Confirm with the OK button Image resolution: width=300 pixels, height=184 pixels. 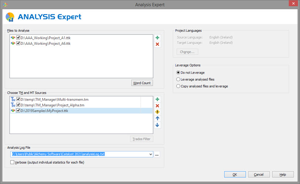coord(235,174)
